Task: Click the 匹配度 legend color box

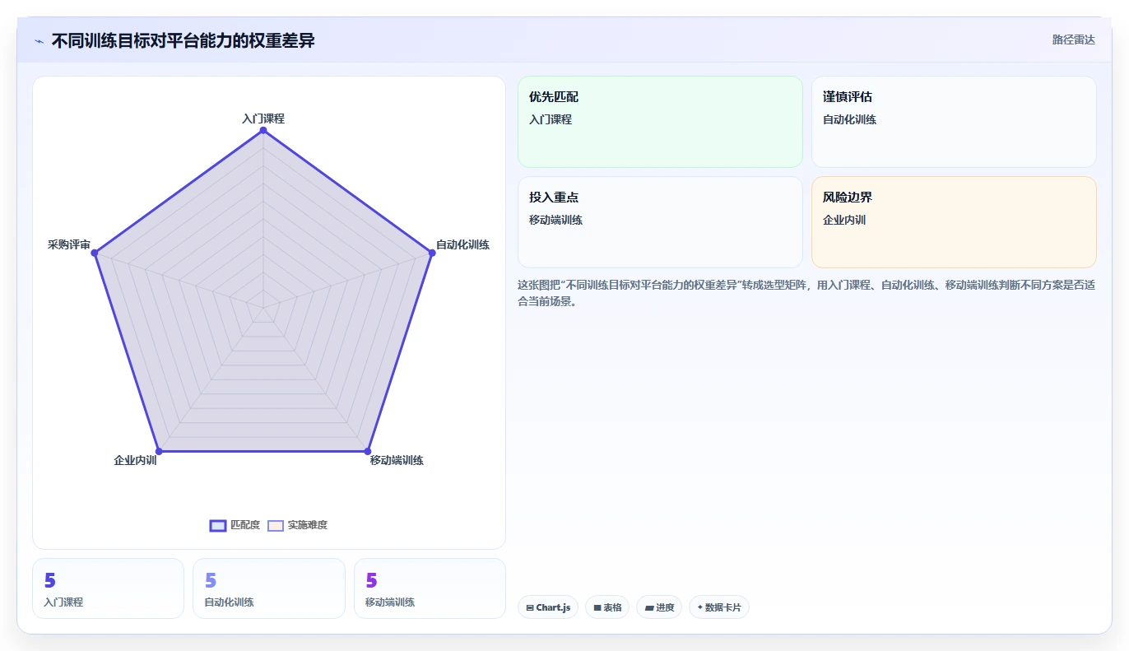Action: (218, 526)
